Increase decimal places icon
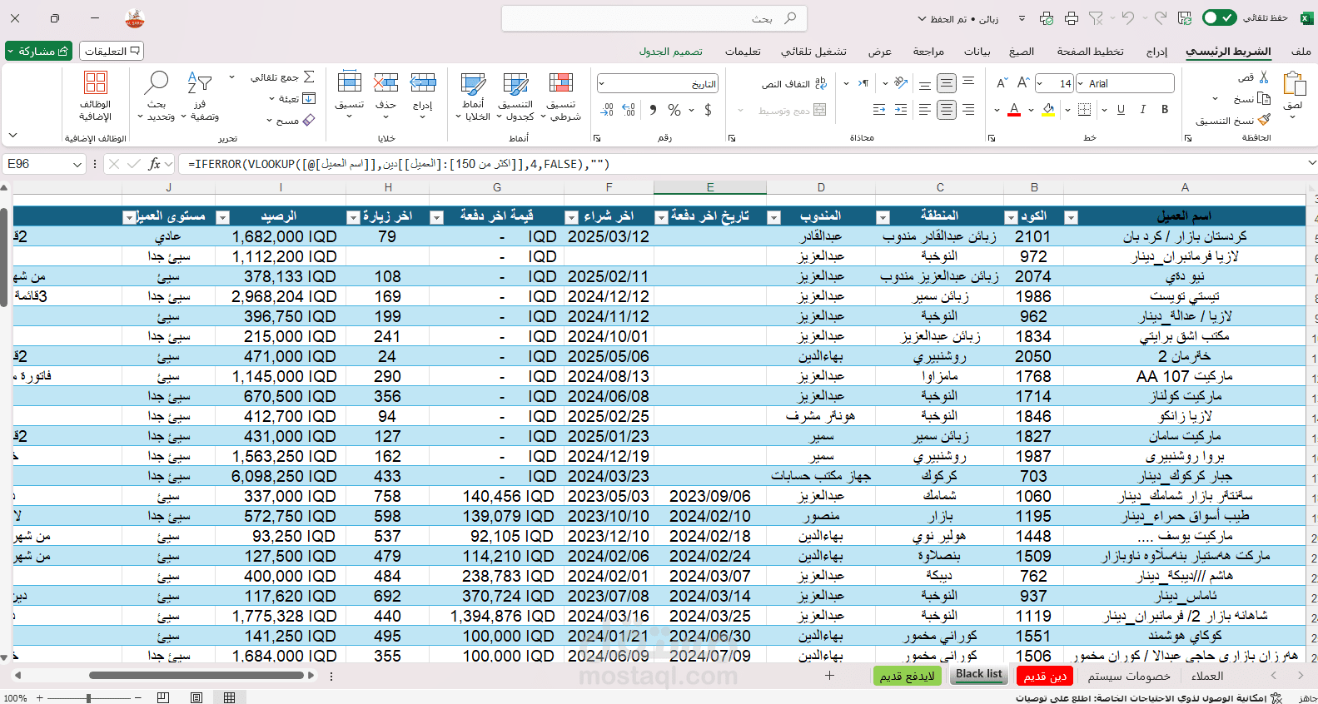Viewport: 1318px width, 704px height. 629,109
